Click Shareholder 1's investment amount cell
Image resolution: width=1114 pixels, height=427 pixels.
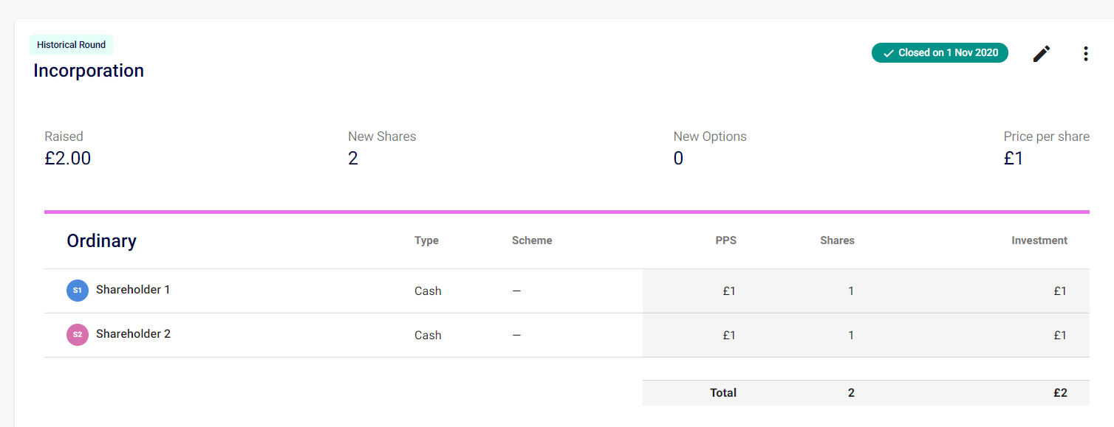[x=1059, y=291]
